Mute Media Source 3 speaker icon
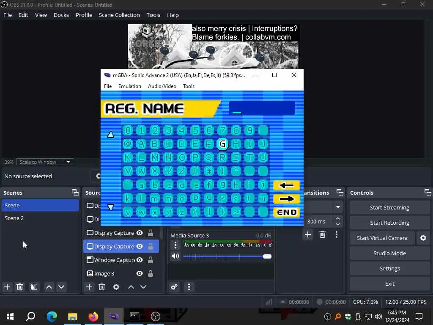The image size is (433, 325). pyautogui.click(x=175, y=256)
